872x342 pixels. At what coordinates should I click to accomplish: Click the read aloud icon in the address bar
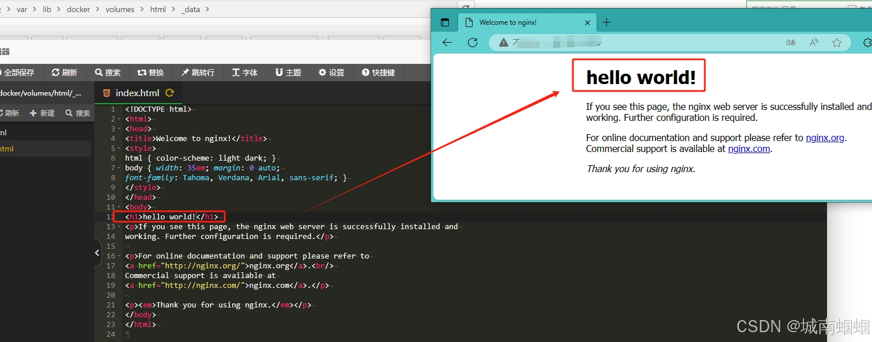point(814,42)
